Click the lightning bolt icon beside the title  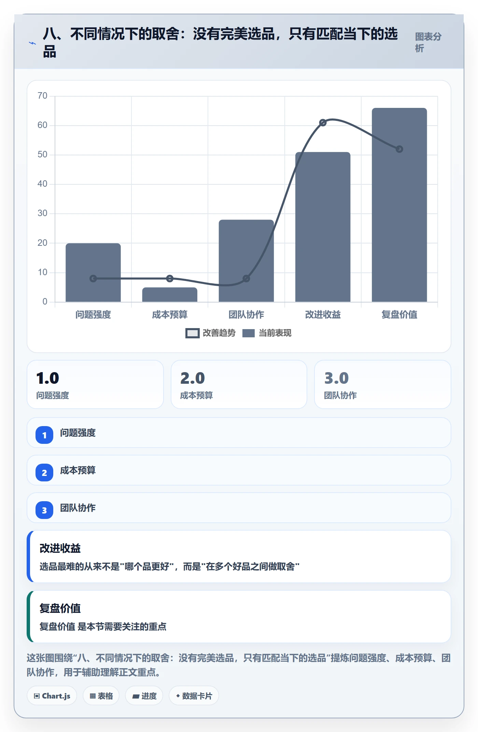tap(32, 43)
